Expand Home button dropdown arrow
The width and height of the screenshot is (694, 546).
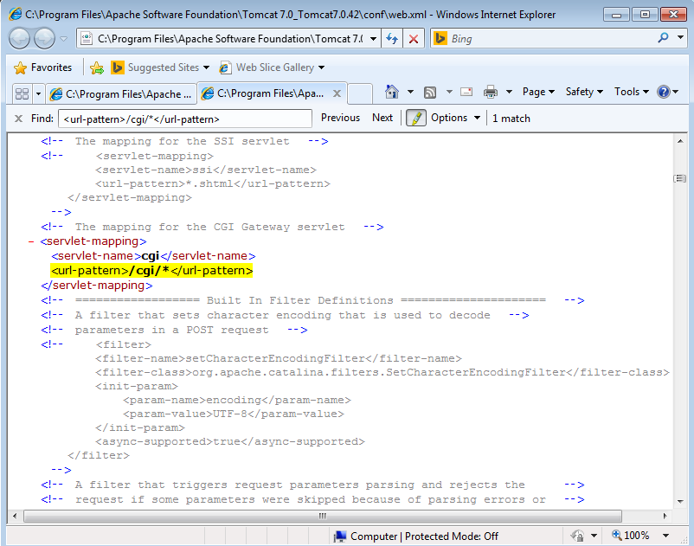[x=410, y=92]
